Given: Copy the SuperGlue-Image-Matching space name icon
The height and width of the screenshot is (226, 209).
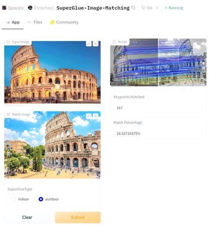Looking at the screenshot, I should [x=133, y=7].
